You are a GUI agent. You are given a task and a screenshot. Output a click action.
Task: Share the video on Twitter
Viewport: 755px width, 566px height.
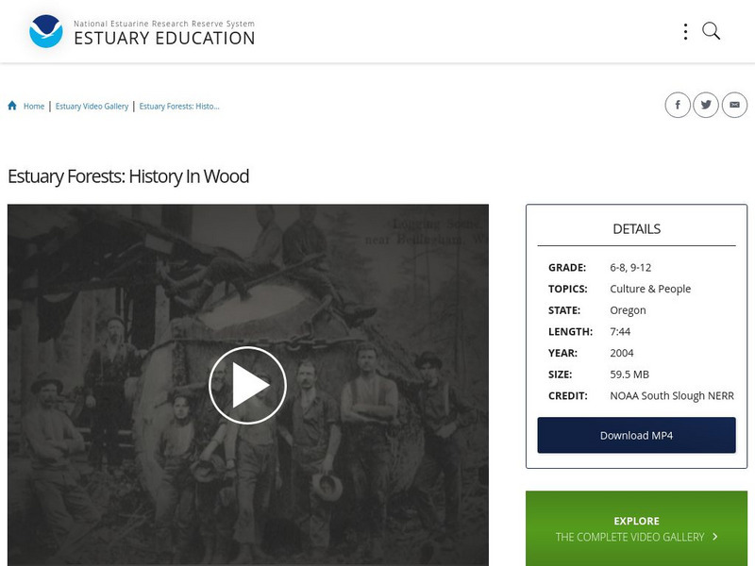[x=707, y=105]
